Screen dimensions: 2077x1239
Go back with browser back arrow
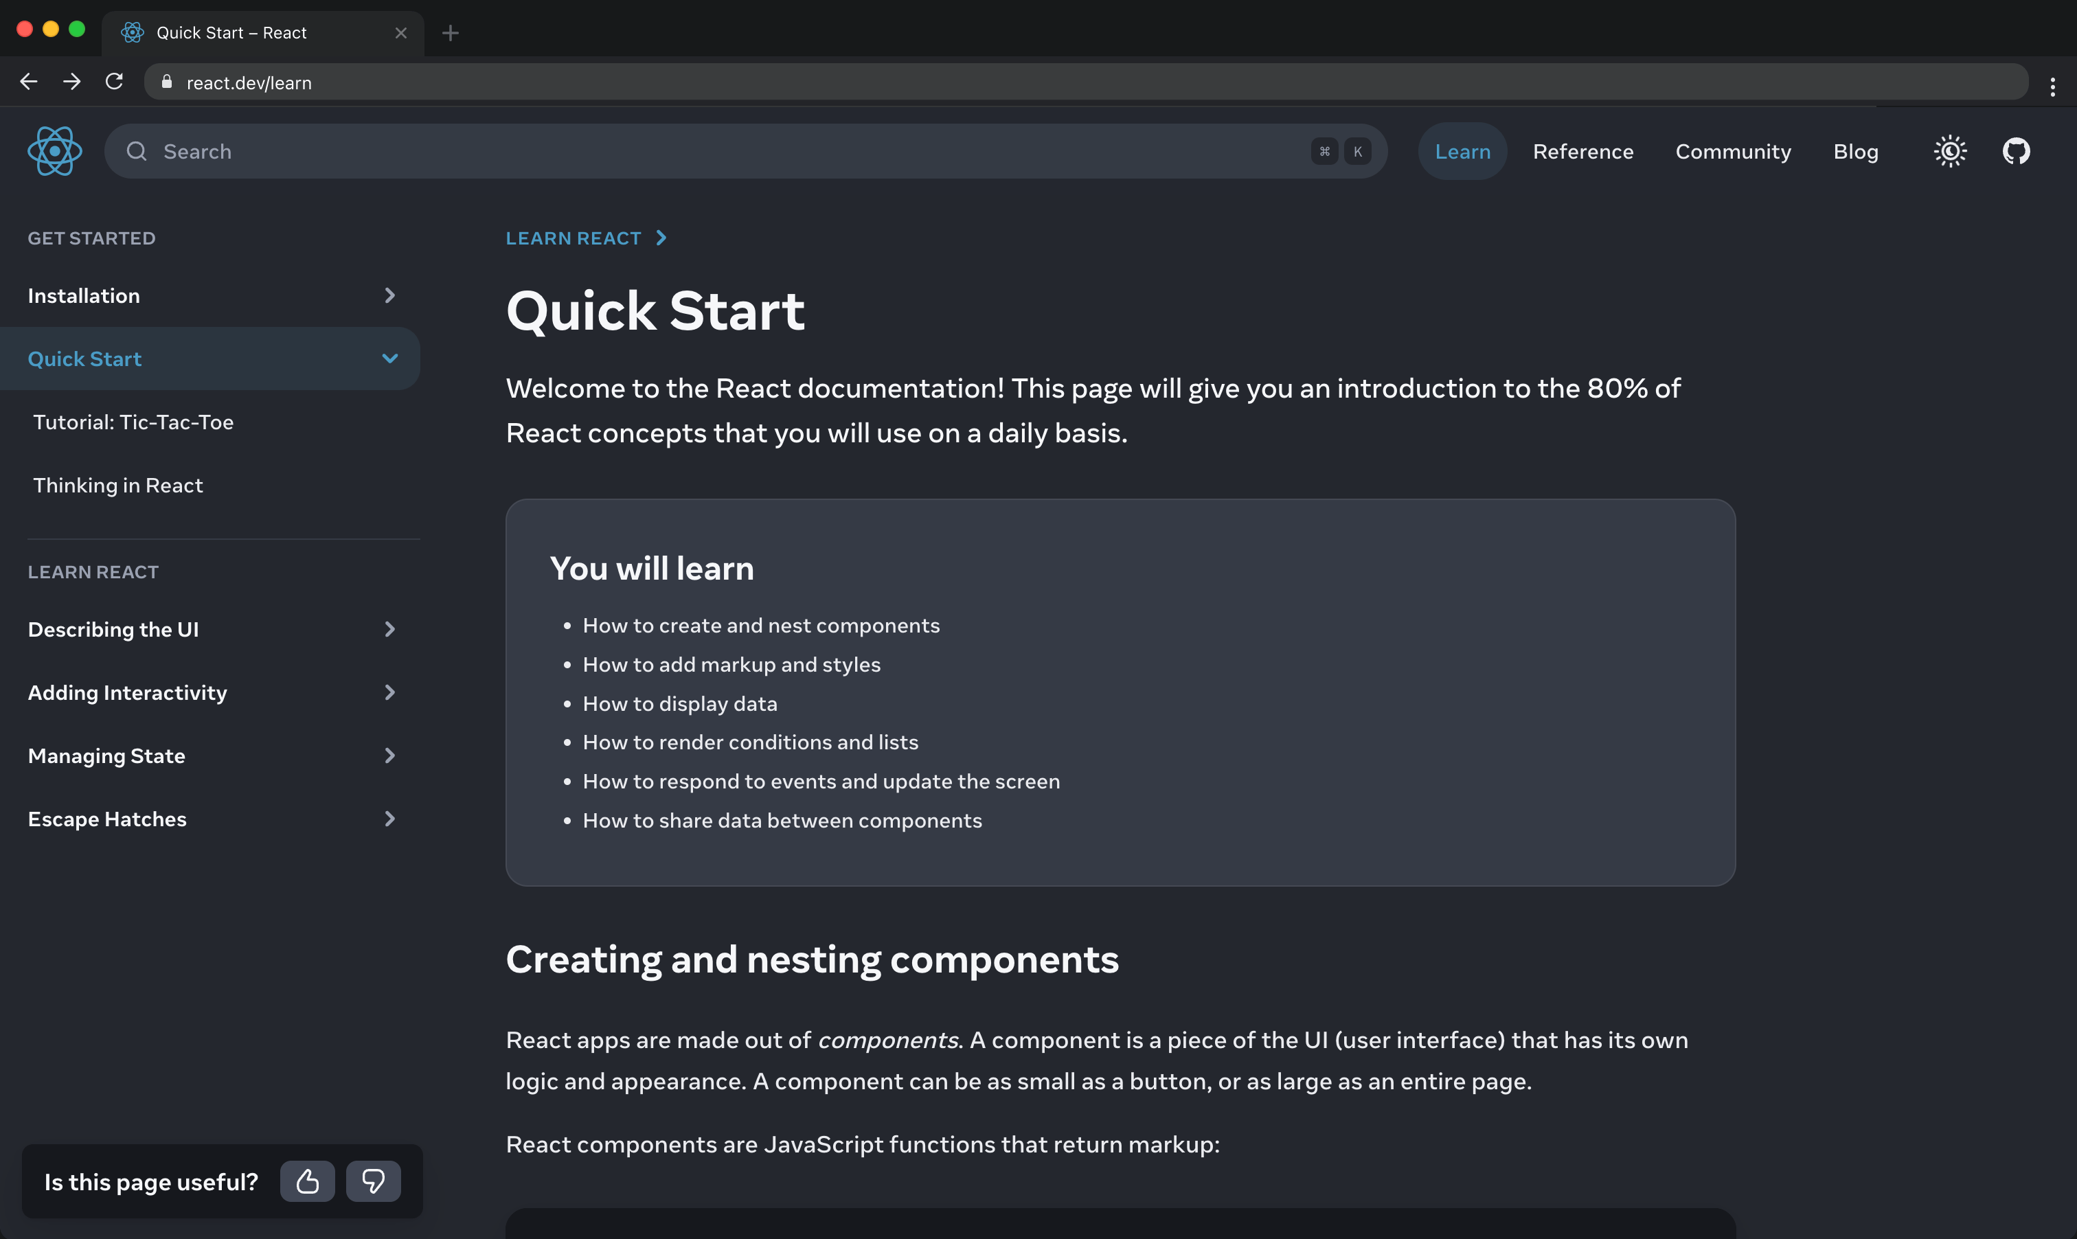(28, 82)
